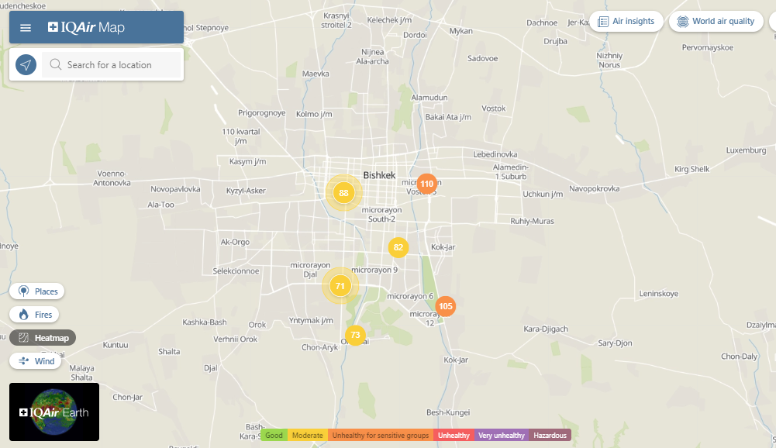The image size is (776, 448).
Task: Toggle the Fires layer
Action: click(x=35, y=315)
